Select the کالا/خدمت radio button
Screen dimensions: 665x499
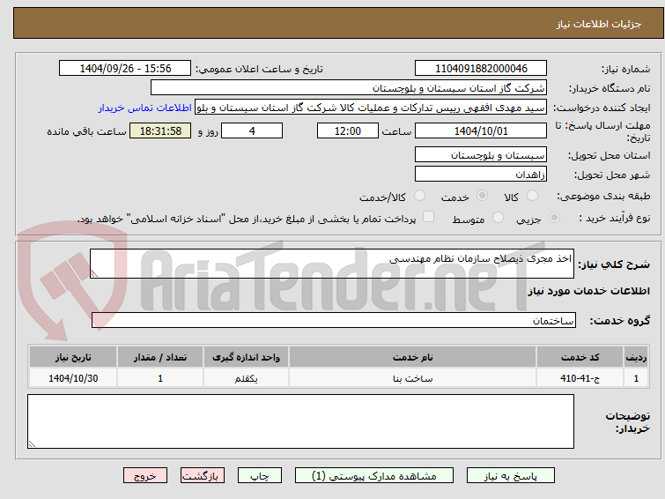pyautogui.click(x=419, y=196)
